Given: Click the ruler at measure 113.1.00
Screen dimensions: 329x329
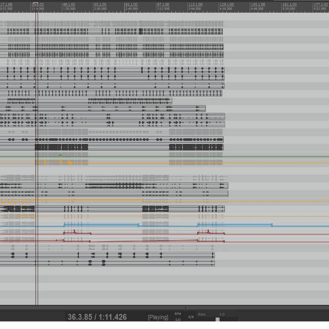Looking at the screenshot, I should click(195, 5).
